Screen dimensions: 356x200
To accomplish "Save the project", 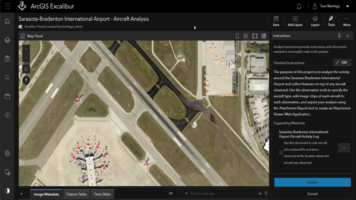I will pos(276,22).
